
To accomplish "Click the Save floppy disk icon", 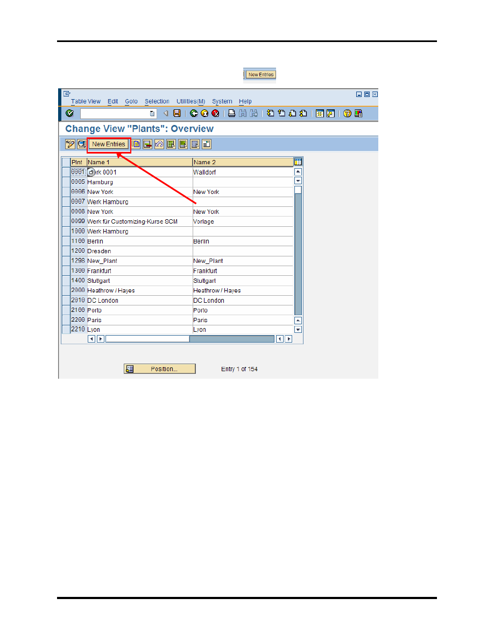I will [177, 114].
